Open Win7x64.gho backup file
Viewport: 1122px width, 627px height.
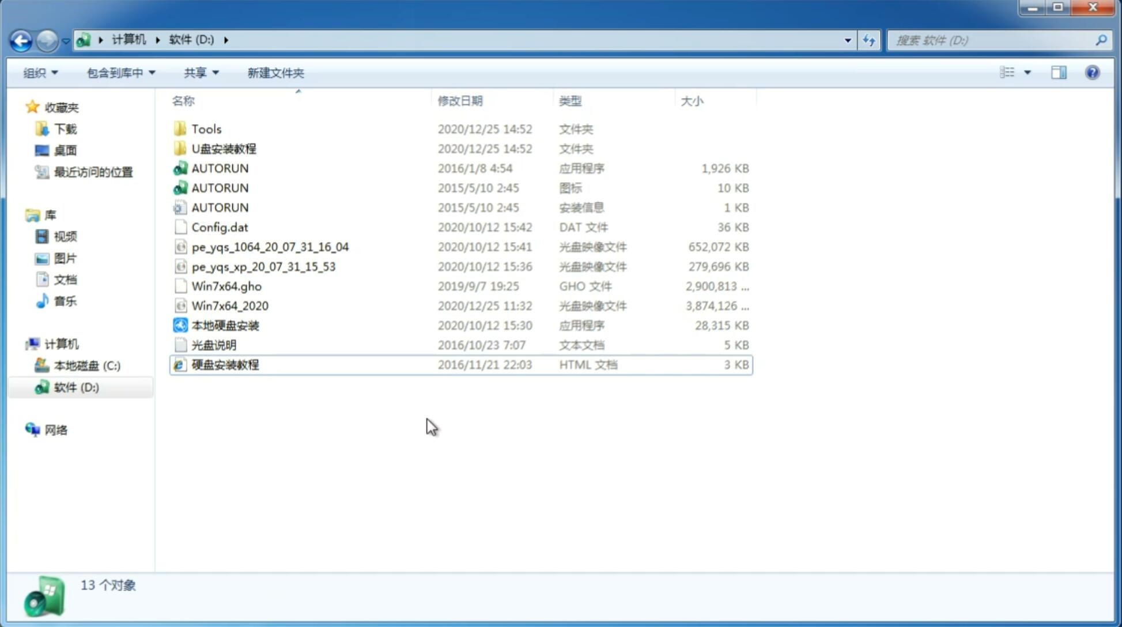coord(226,286)
